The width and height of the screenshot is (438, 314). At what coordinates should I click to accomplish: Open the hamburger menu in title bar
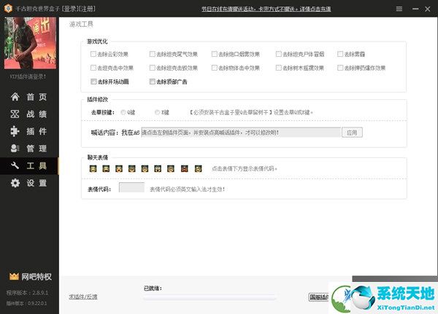tap(399, 9)
